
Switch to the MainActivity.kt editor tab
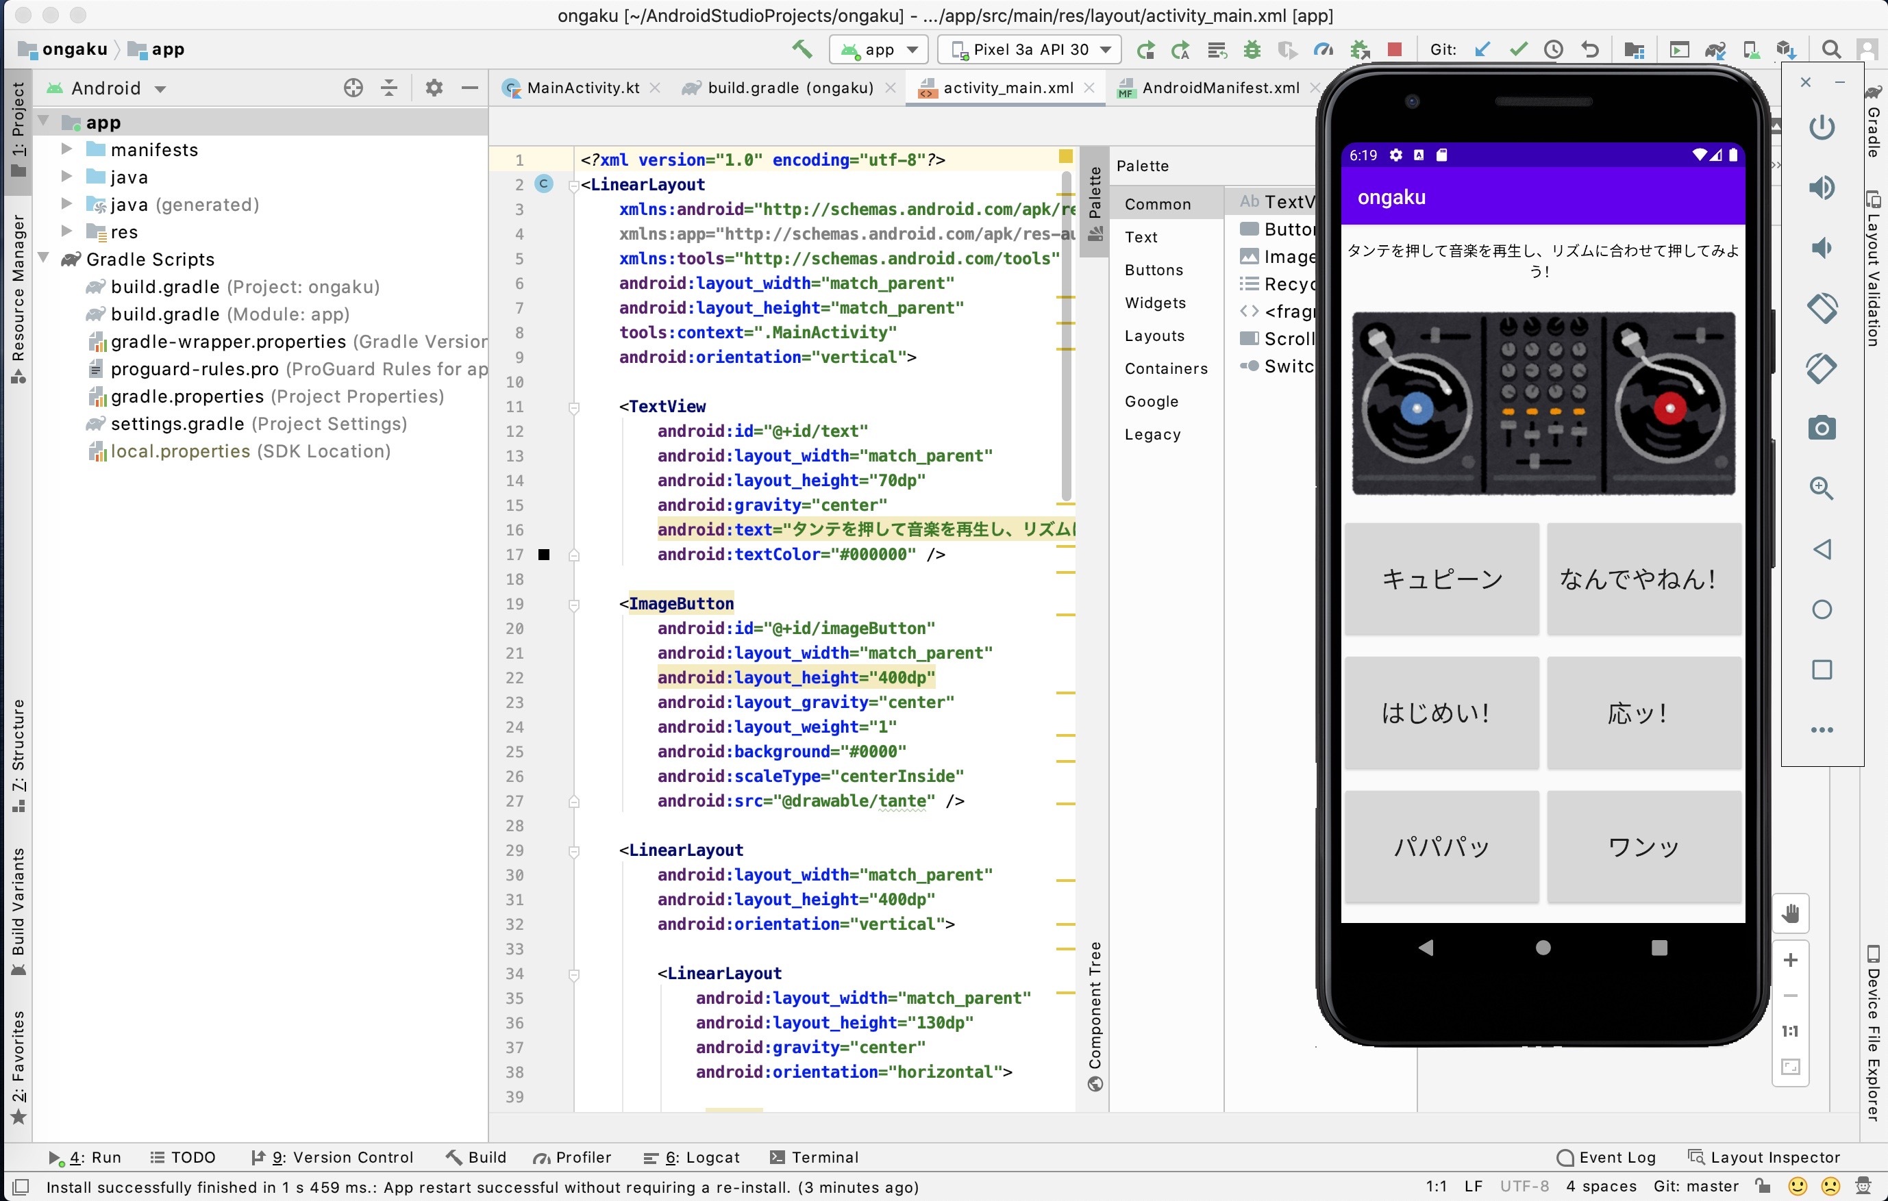pyautogui.click(x=582, y=88)
